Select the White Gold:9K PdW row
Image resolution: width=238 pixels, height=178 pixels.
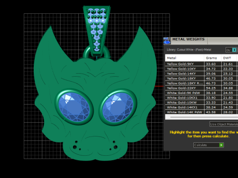[201, 93]
